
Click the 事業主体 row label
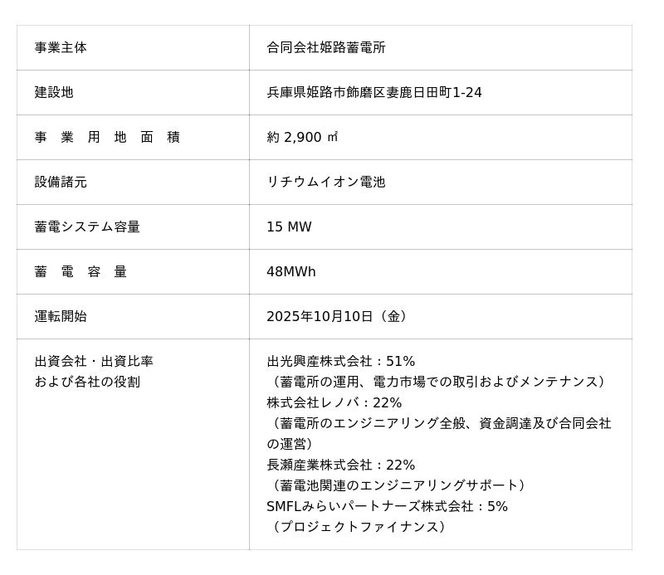61,48
